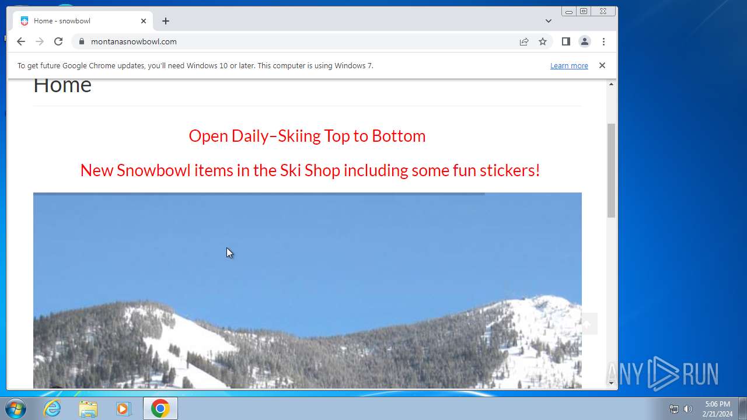Click the Home page heading
Image resolution: width=747 pixels, height=420 pixels.
point(62,85)
